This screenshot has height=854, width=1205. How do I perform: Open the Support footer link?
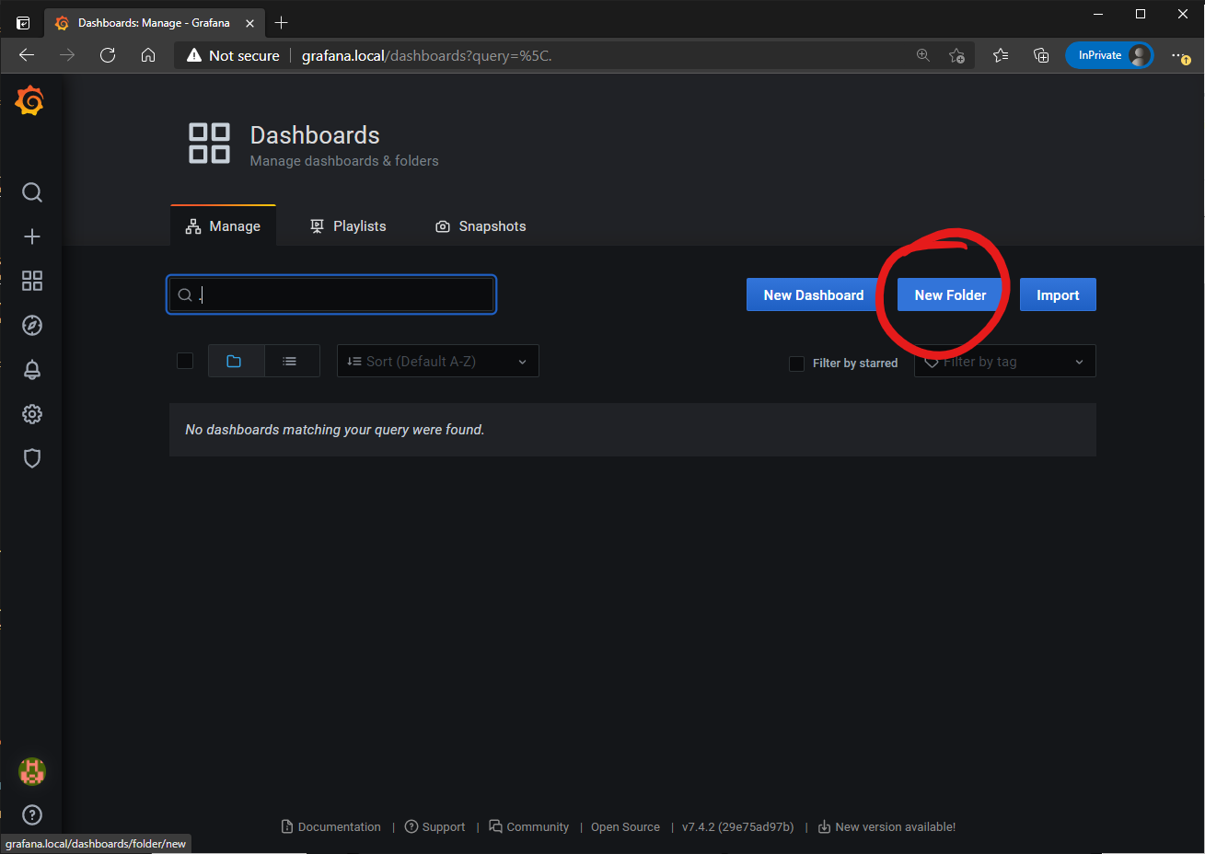[x=434, y=826]
